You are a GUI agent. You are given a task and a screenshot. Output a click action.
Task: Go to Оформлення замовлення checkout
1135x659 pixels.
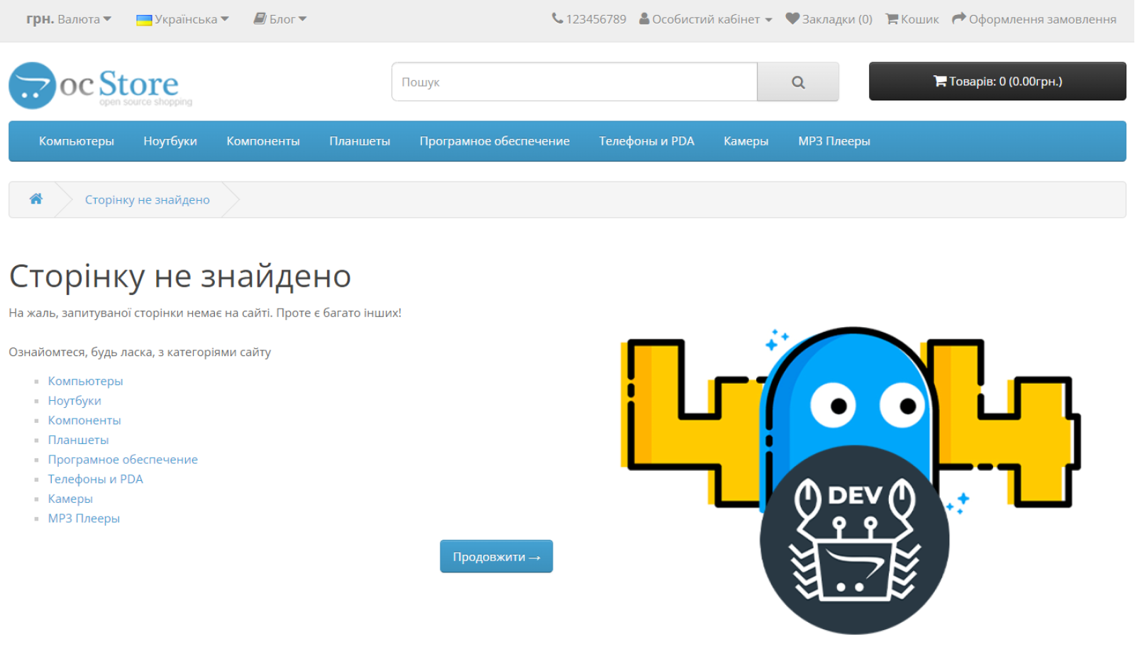click(x=1034, y=19)
